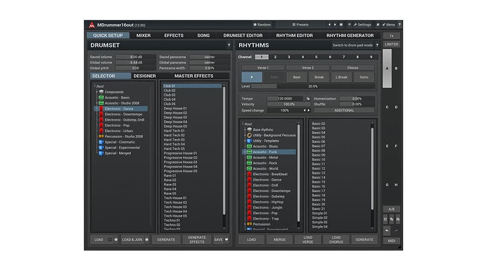This screenshot has width=487, height=270.
Task: Open the RHYTHM GENERATOR tab
Action: (350, 35)
